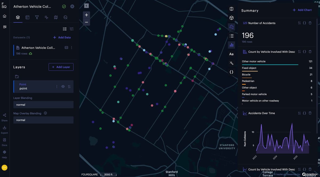Toggle 3D map view
Viewport: 320px width, 177px height.
pos(231,18)
